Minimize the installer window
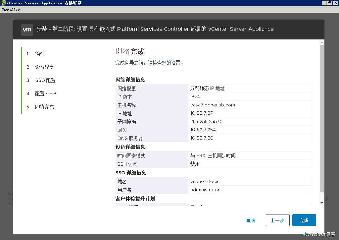The image size is (339, 240). [x=324, y=3]
